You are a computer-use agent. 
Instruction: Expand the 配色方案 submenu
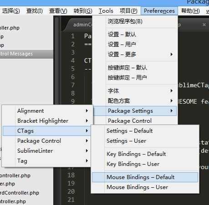135,101
